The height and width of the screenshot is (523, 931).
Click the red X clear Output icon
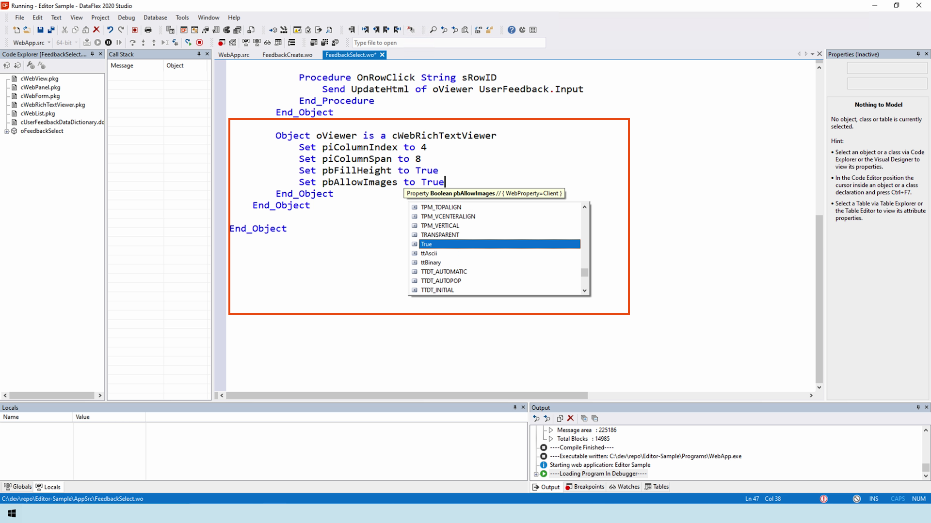click(x=570, y=418)
